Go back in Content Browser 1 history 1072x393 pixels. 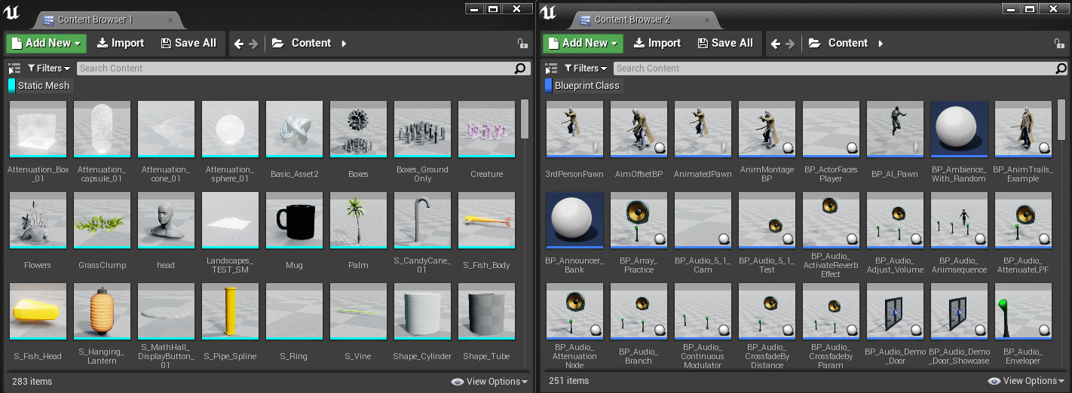[x=239, y=44]
